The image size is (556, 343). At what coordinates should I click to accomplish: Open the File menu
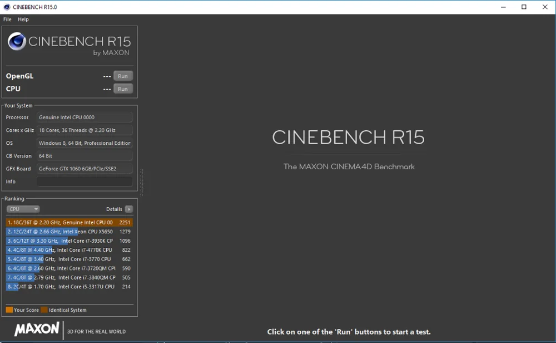click(7, 19)
